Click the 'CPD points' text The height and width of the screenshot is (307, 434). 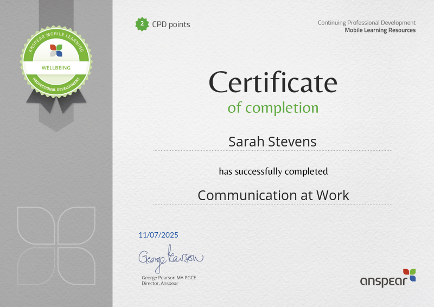tap(171, 24)
